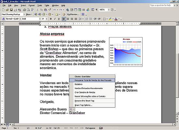Click the vertical scrollbar down arrow
Image resolution: width=179 pixels, height=130 pixels.
177,113
